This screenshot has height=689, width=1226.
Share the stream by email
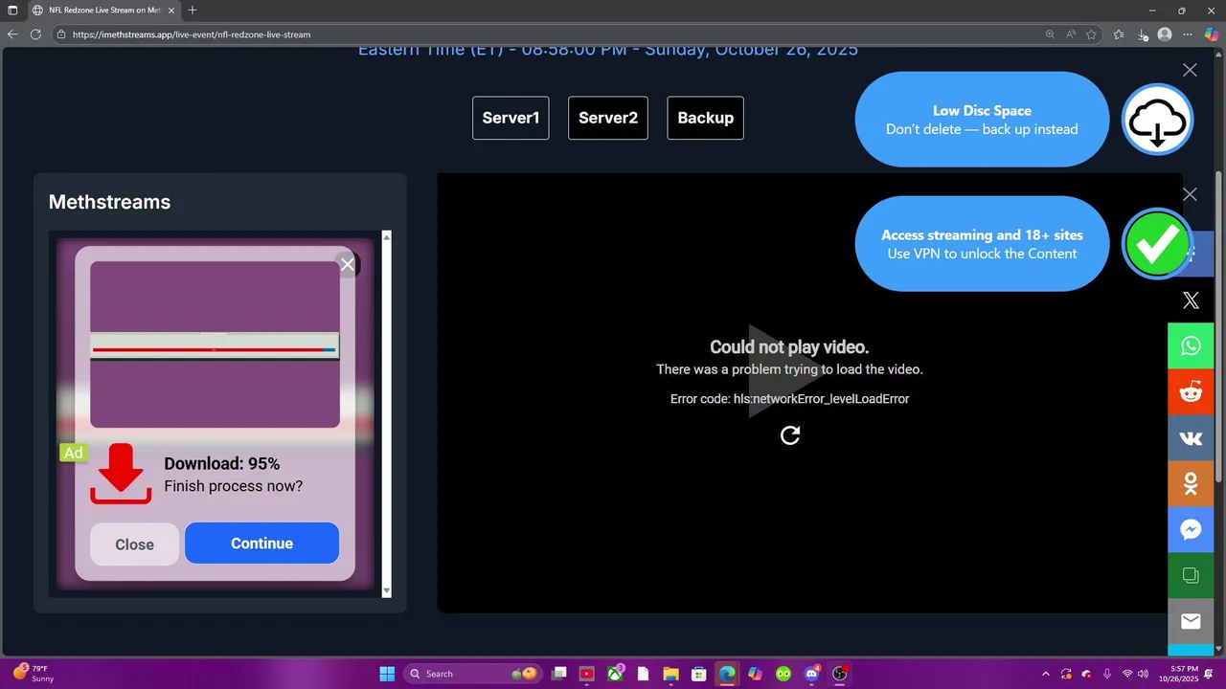click(1191, 621)
